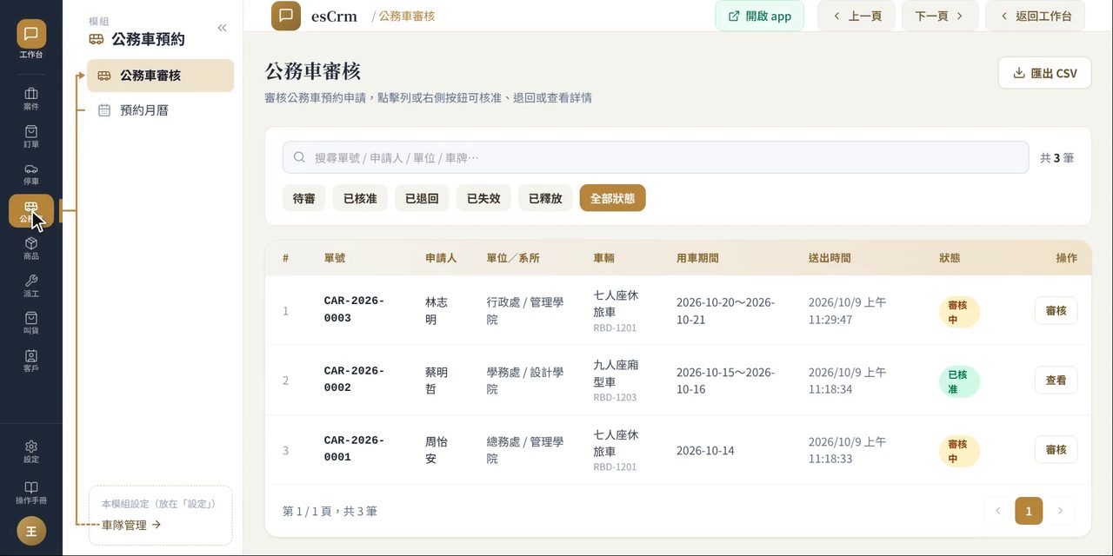Open the 客戶 customers module

tap(31, 361)
